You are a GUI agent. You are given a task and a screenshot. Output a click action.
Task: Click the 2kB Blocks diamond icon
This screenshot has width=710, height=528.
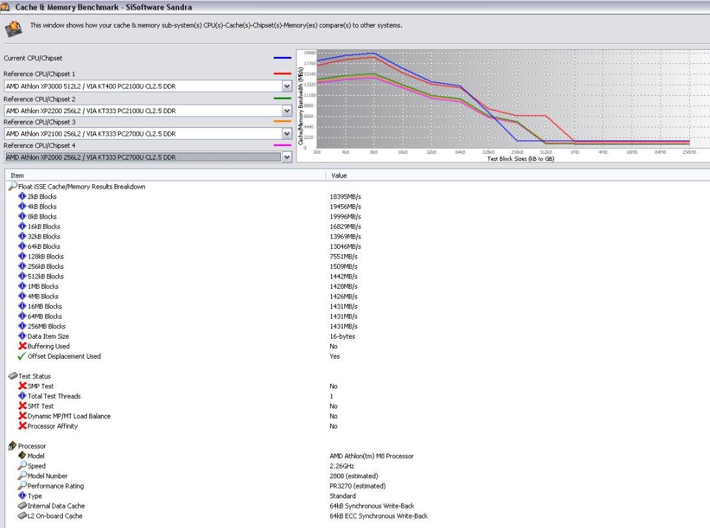coord(22,196)
